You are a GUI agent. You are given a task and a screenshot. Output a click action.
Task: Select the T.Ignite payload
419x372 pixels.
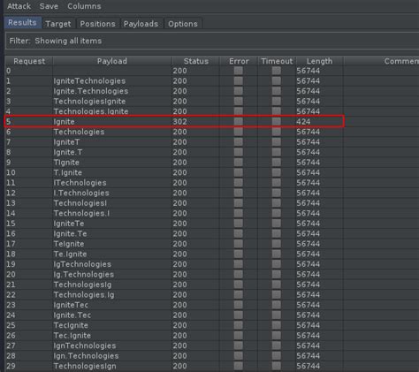pos(68,172)
